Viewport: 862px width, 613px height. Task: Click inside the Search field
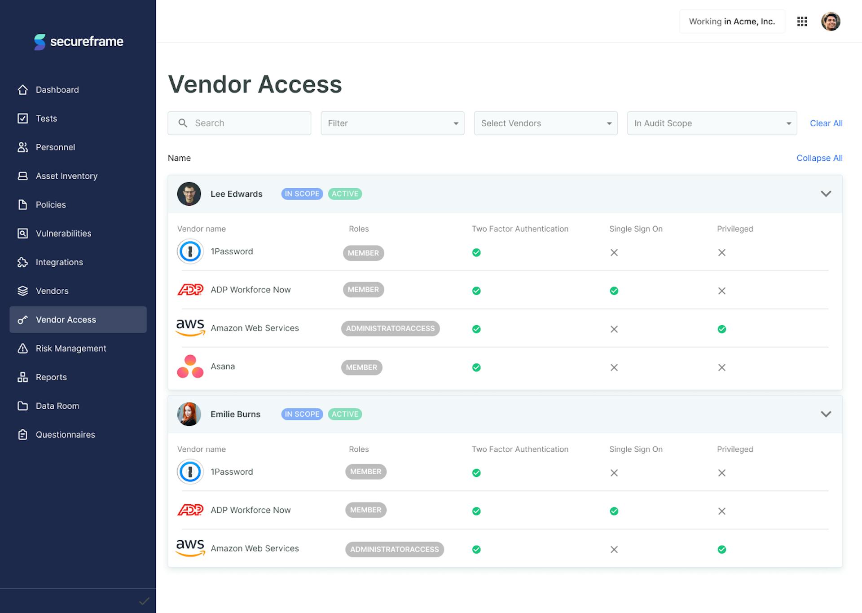[x=239, y=123]
